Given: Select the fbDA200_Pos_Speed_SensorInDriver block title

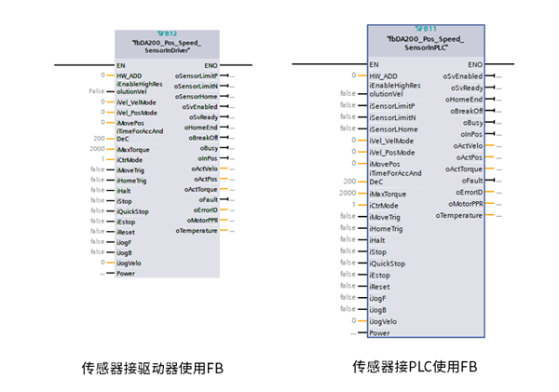Looking at the screenshot, I should [x=167, y=47].
